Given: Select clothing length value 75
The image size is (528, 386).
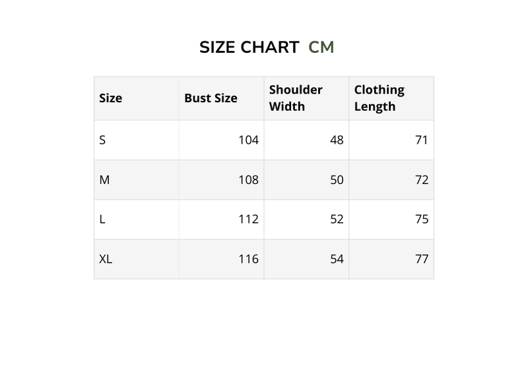Looking at the screenshot, I should click(422, 219).
